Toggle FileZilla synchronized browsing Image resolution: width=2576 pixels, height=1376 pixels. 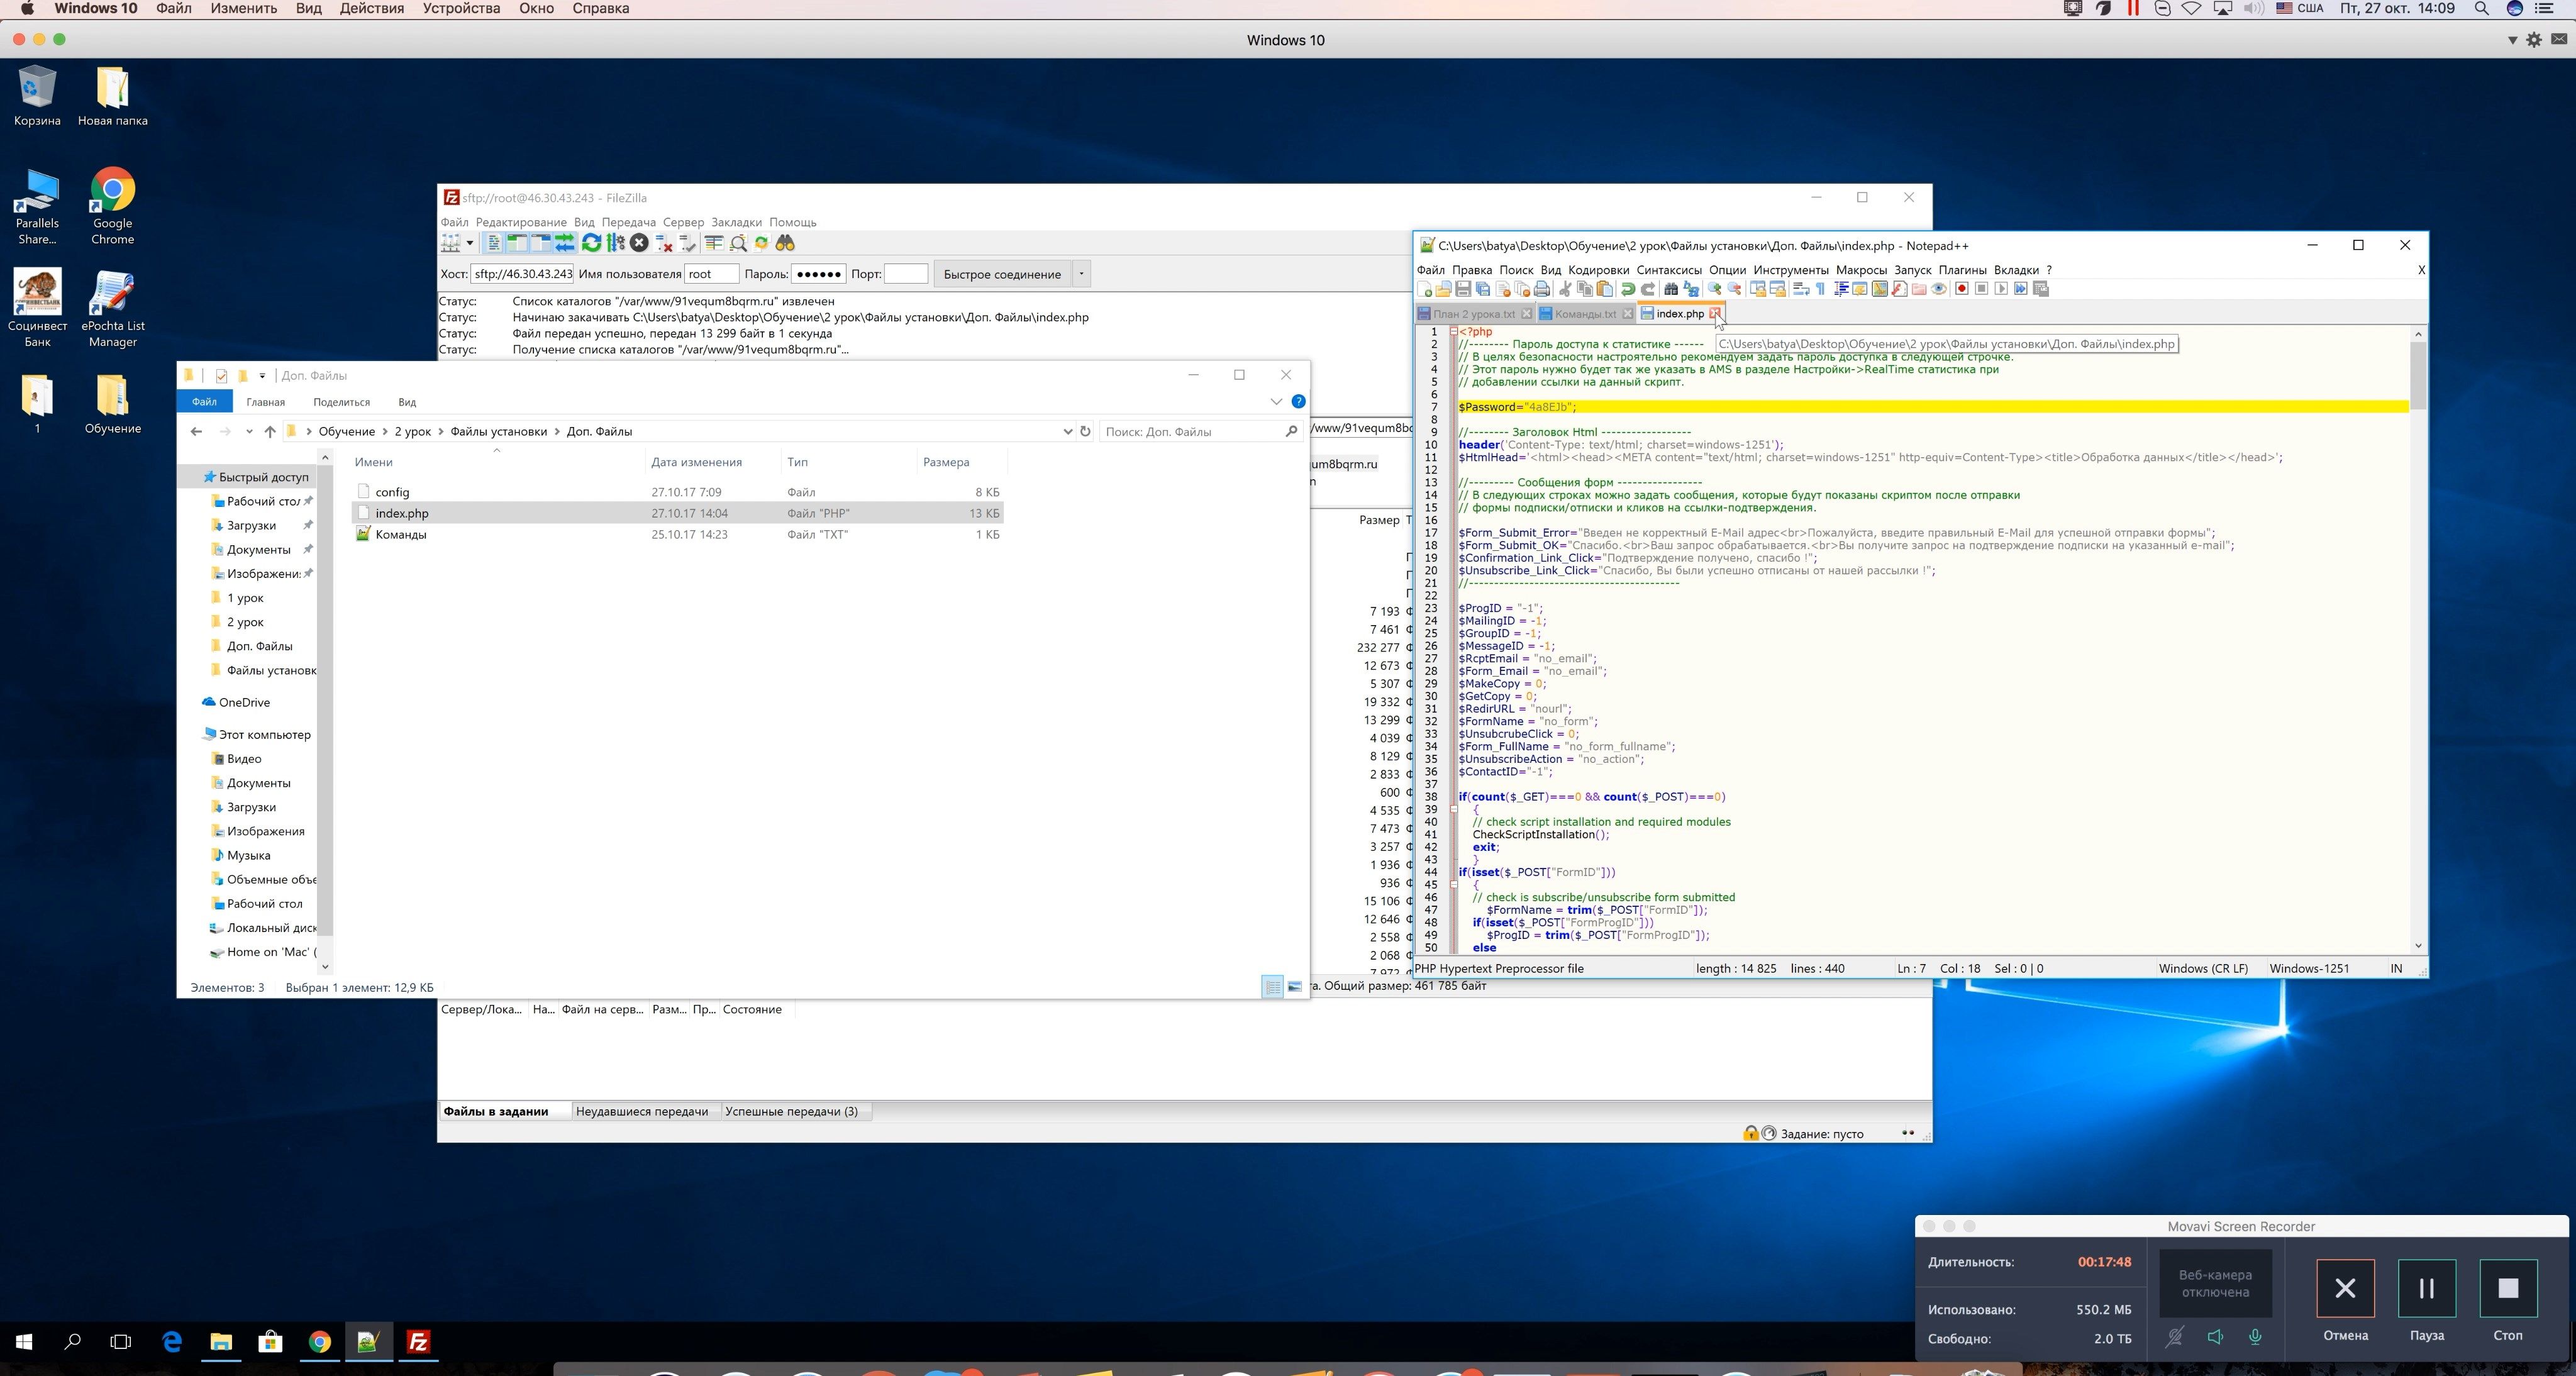(761, 244)
